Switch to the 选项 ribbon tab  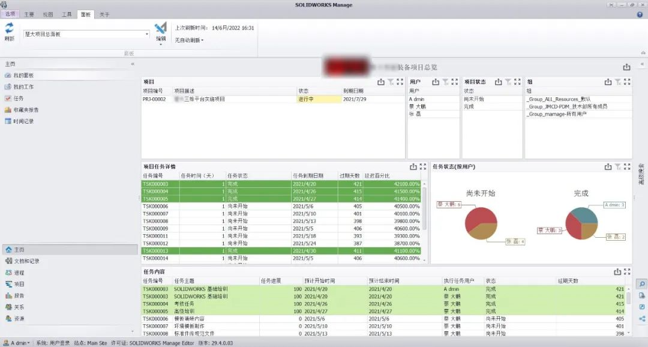[10, 14]
